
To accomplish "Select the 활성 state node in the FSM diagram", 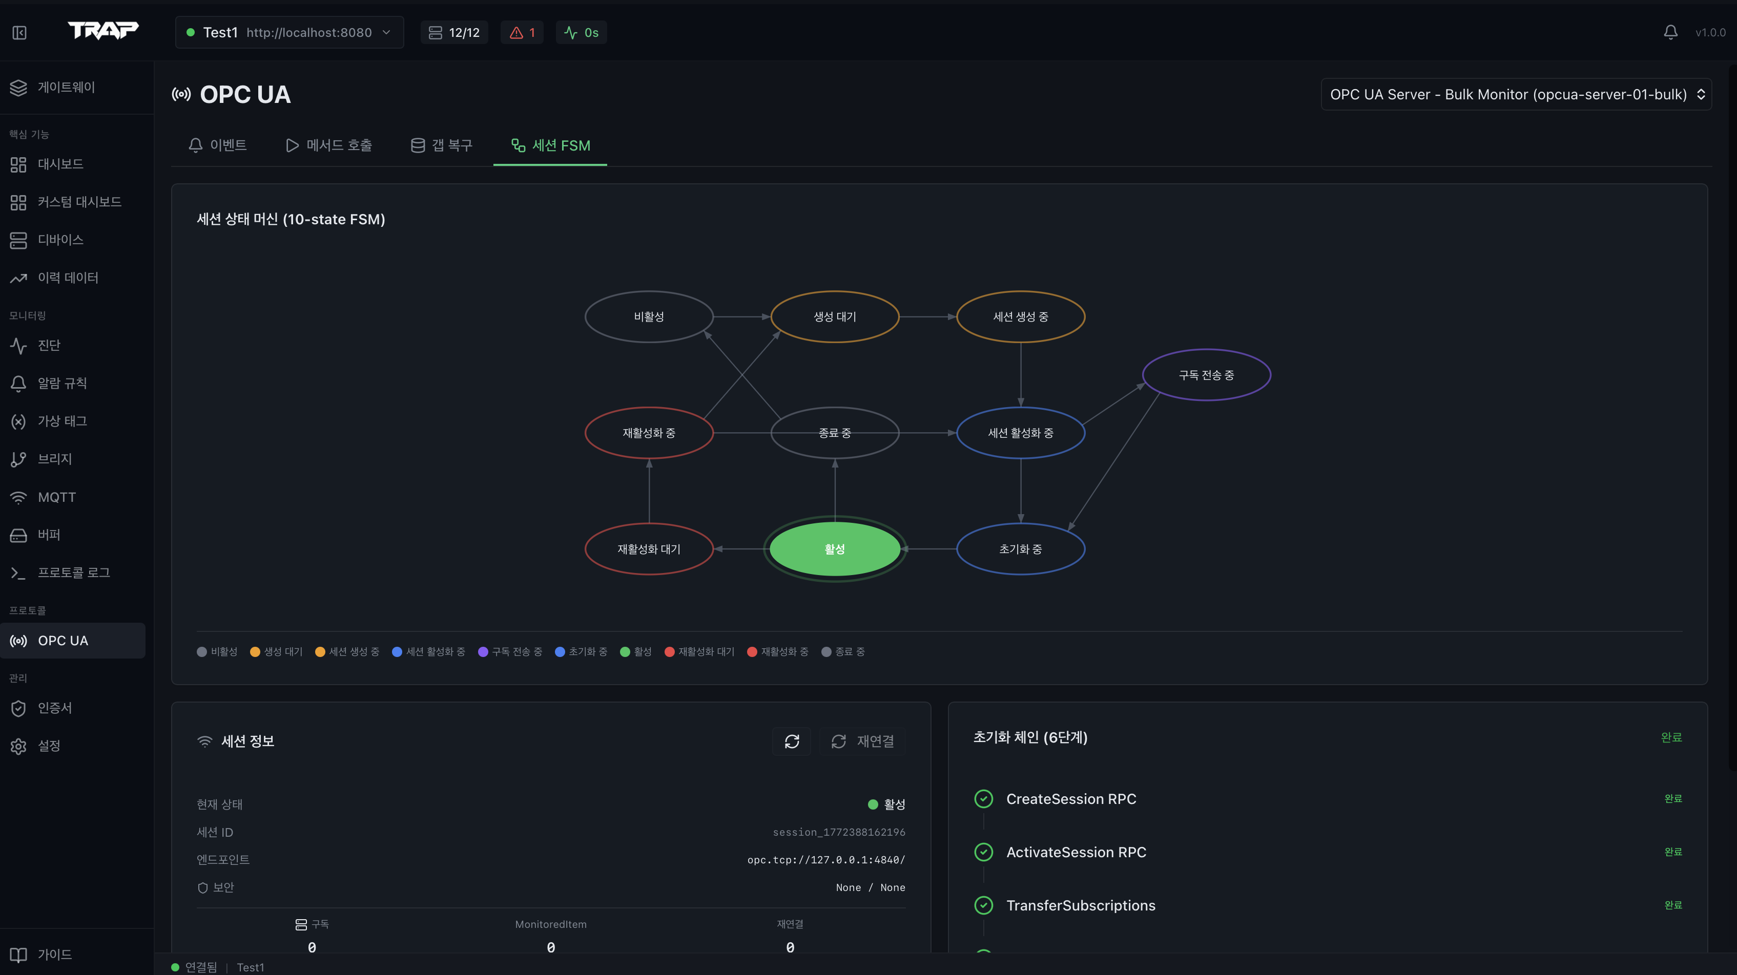I will 835,548.
